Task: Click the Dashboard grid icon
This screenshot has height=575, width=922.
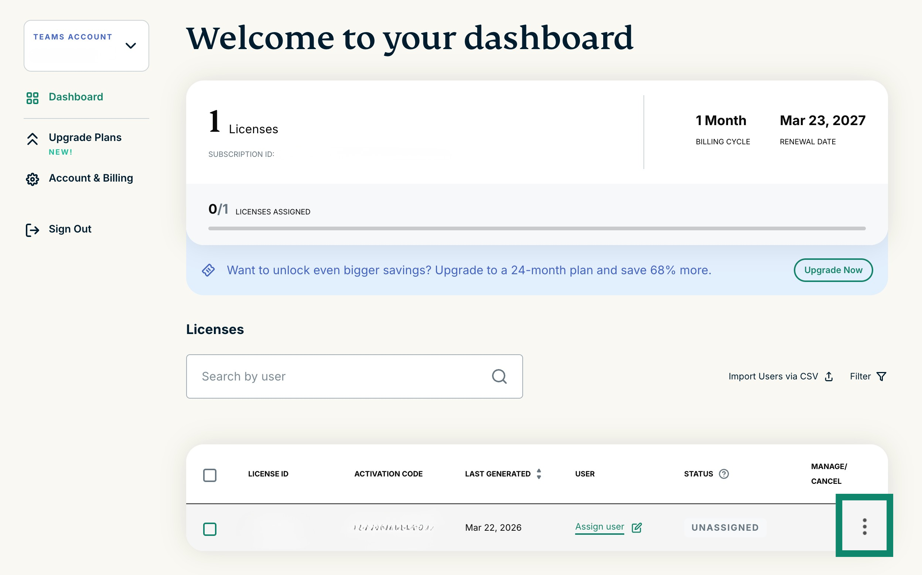Action: coord(33,98)
